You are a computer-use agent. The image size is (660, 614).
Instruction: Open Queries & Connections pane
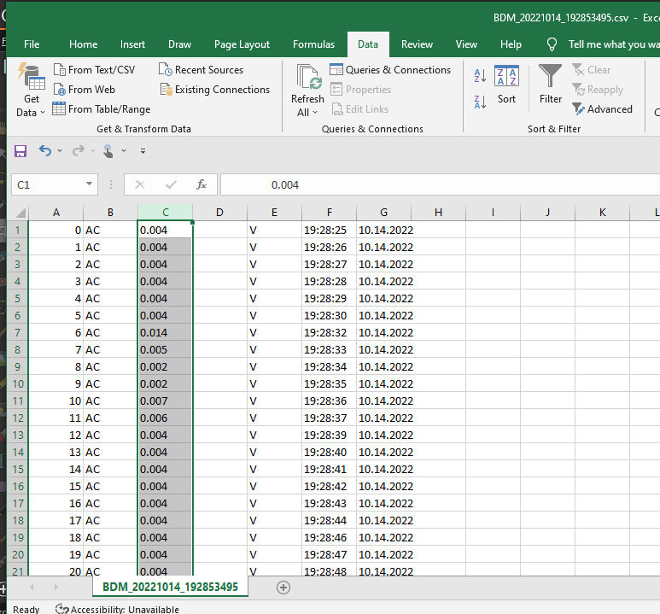(x=390, y=70)
